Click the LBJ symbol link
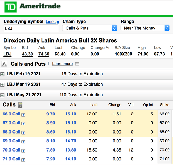Image resolution: width=173 pixels, height=165 pixels. pos(7,54)
